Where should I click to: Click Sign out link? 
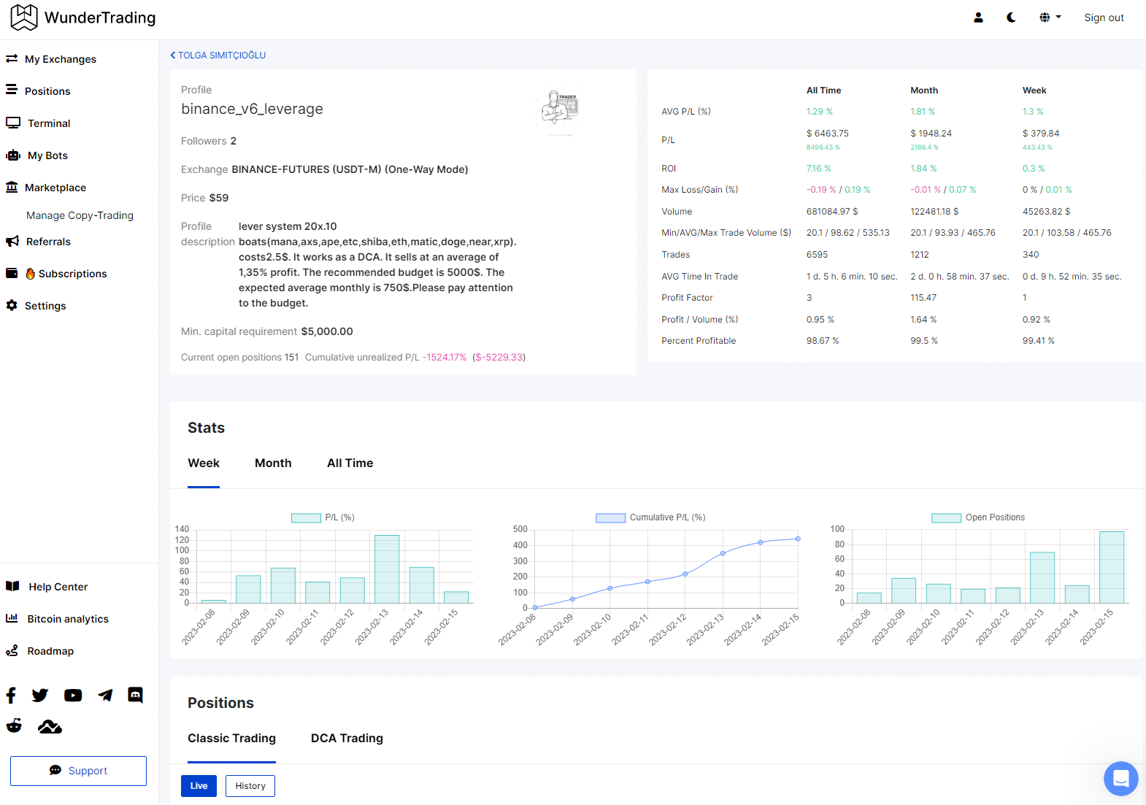click(x=1104, y=18)
